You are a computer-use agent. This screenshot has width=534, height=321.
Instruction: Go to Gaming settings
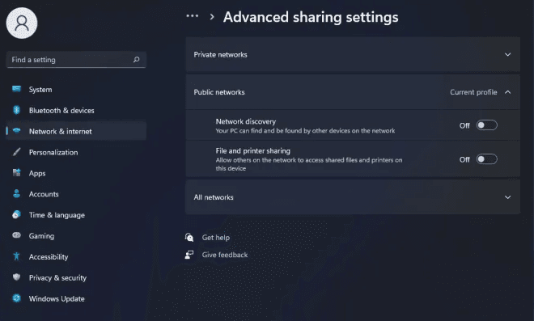click(x=76, y=235)
